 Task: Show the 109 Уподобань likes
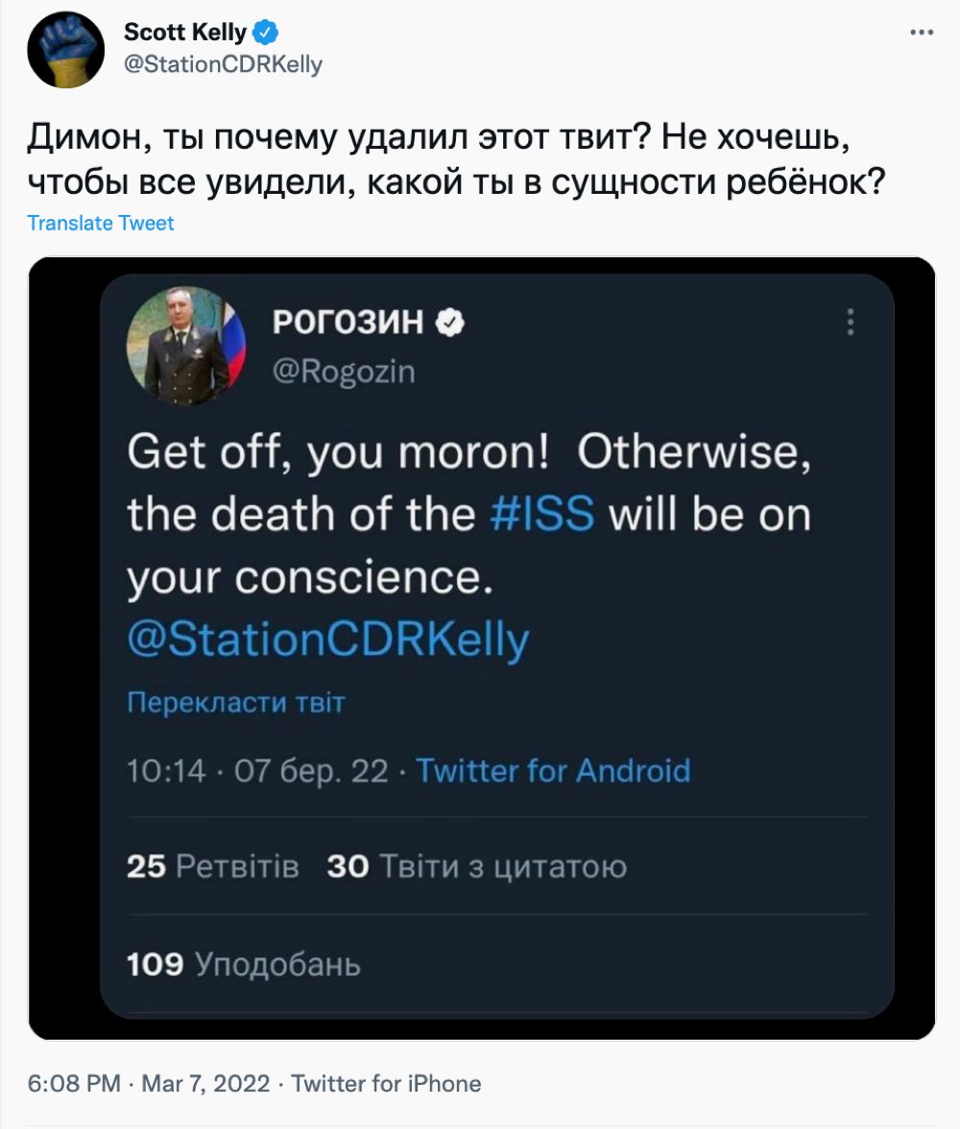244,964
